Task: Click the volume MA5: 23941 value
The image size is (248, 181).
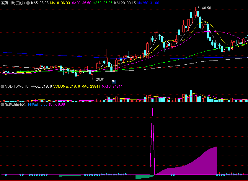Action: [x=91, y=87]
